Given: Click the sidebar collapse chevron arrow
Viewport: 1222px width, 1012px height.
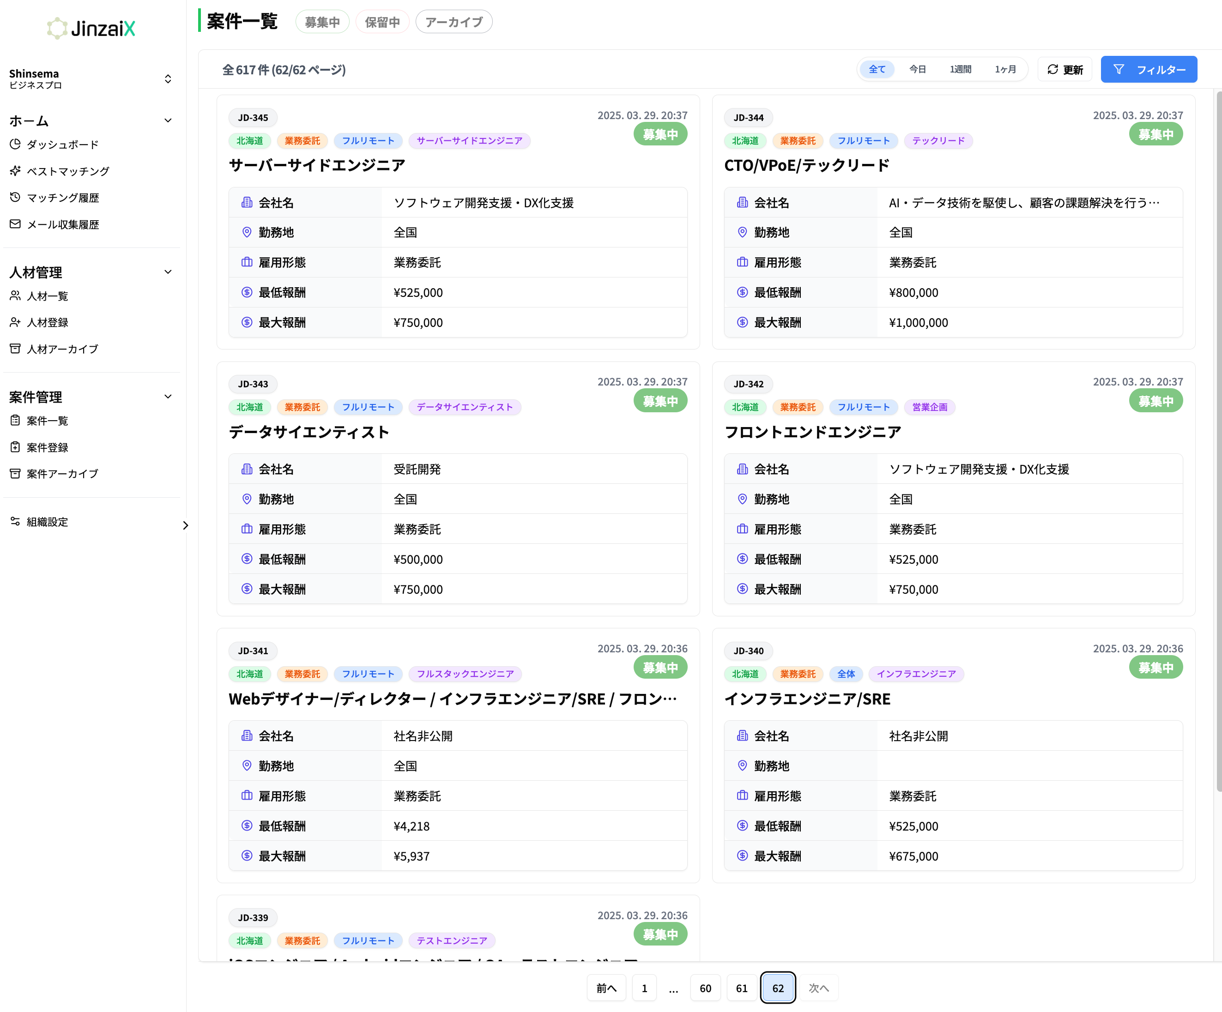Looking at the screenshot, I should click(186, 525).
